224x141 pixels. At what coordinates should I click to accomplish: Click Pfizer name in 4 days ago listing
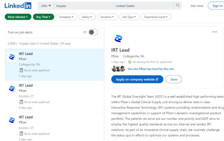tap(23, 91)
